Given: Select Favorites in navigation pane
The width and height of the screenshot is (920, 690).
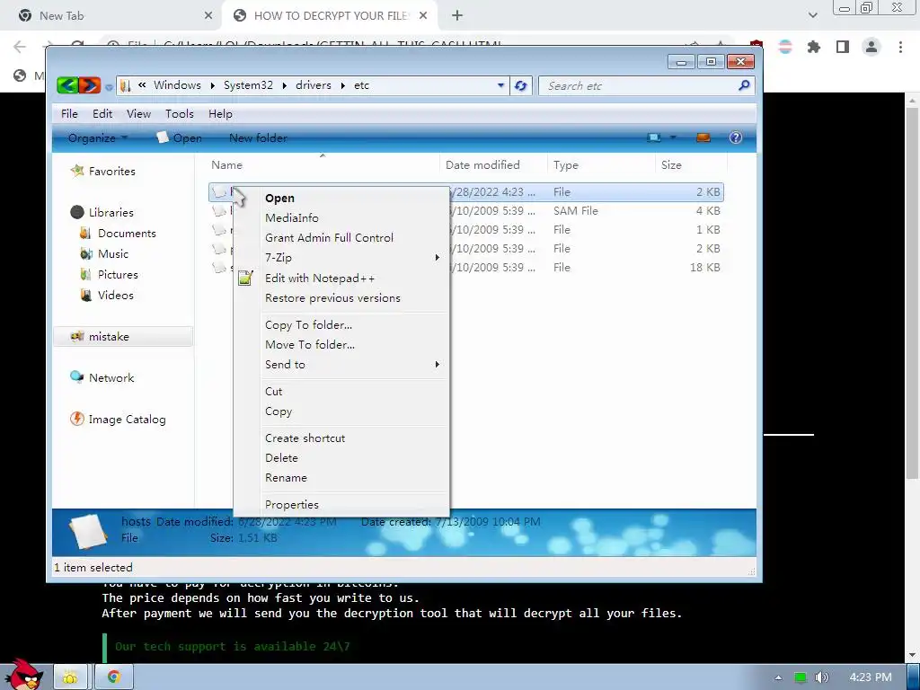Looking at the screenshot, I should pos(103,172).
